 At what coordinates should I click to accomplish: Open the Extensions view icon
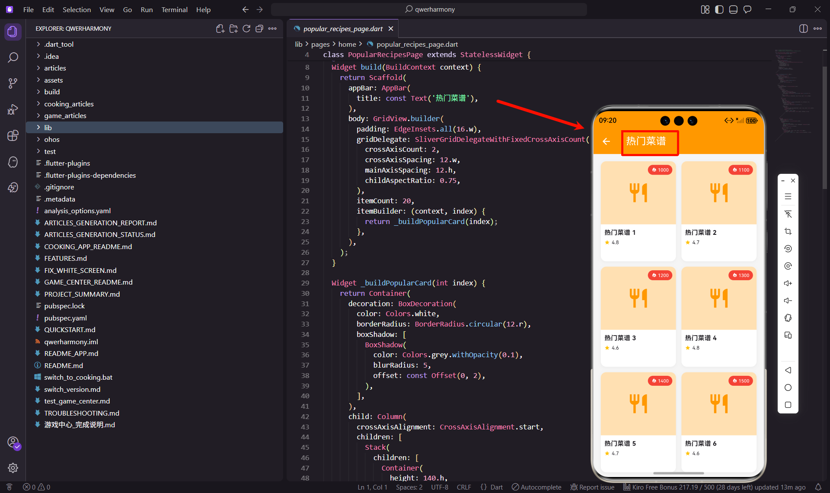coord(13,135)
